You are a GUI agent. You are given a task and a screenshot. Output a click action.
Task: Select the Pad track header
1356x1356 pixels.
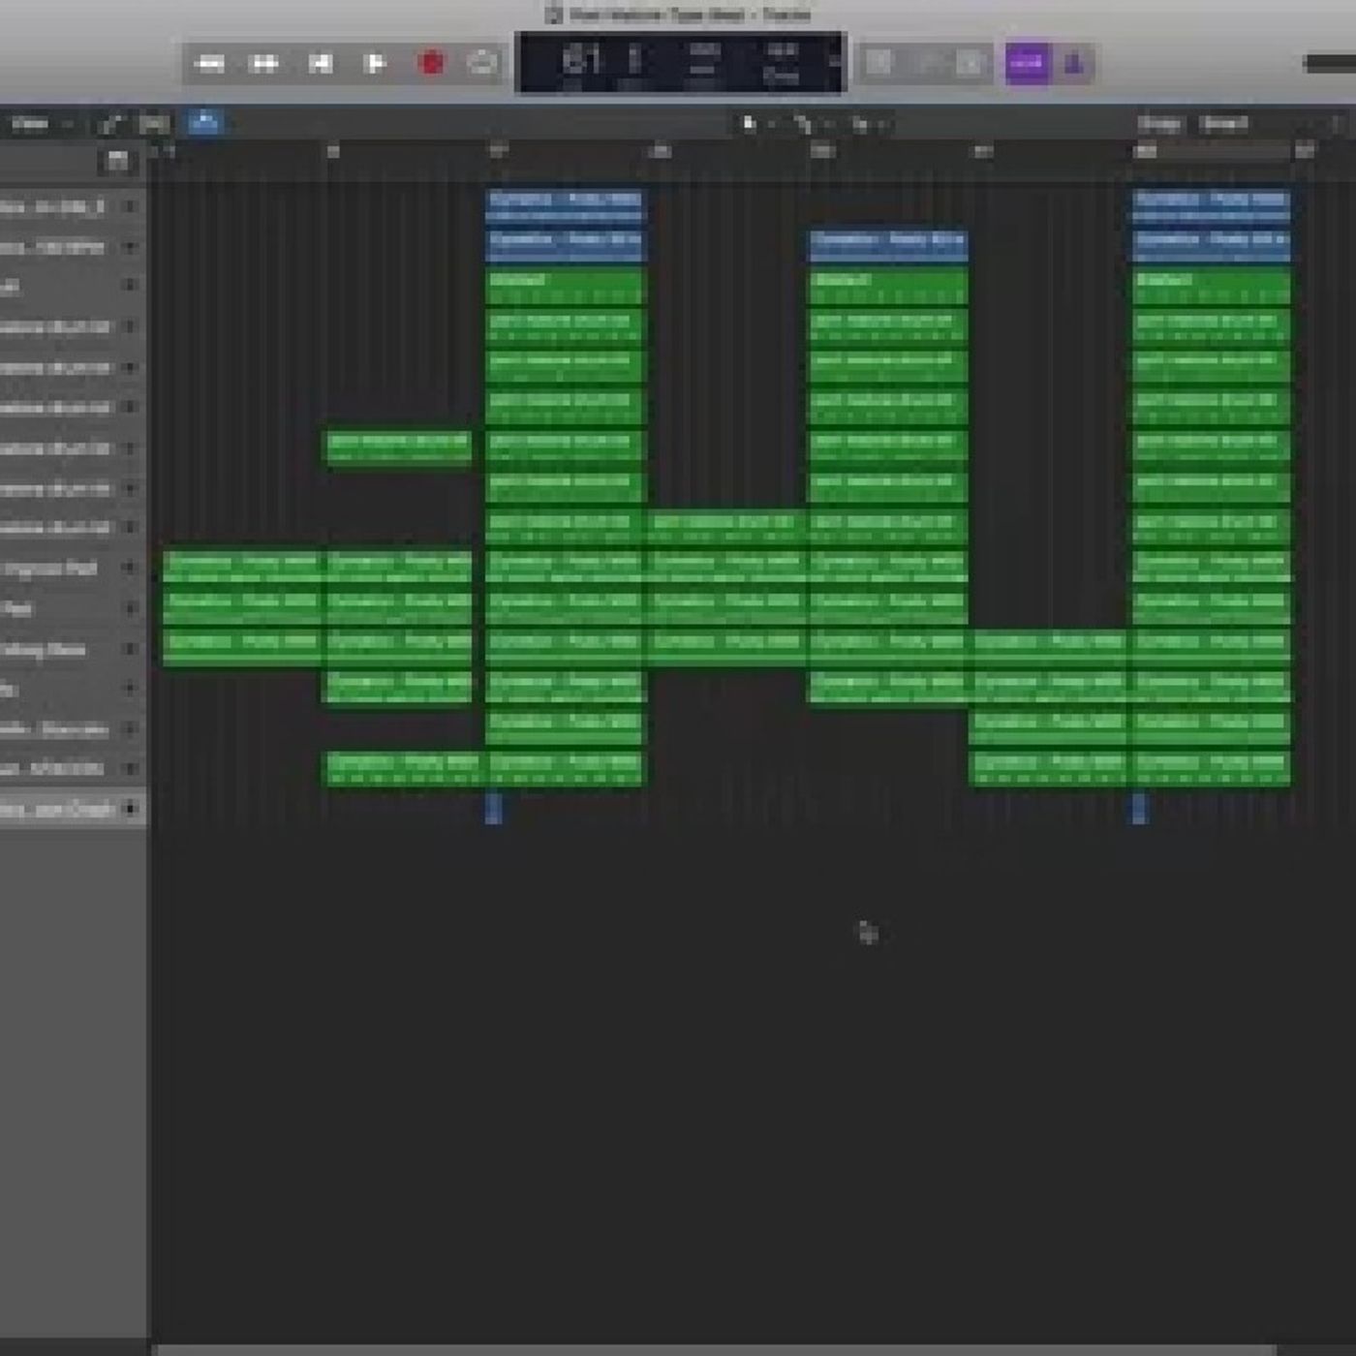pos(73,608)
